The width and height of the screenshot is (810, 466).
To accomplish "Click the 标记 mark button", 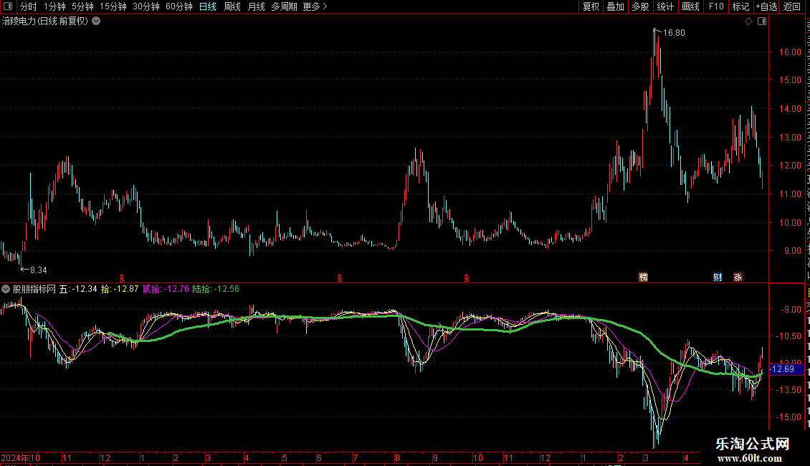I will (x=740, y=6).
